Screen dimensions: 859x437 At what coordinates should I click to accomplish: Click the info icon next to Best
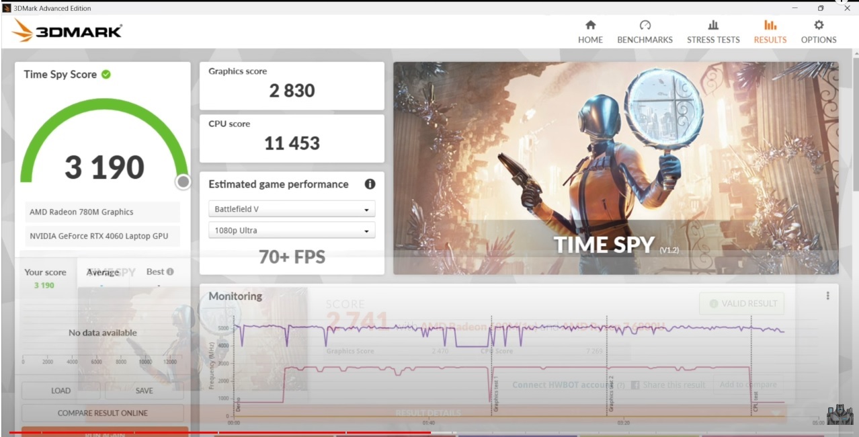coord(170,272)
